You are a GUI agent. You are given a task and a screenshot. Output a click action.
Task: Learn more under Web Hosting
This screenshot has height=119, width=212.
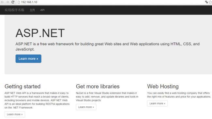(x=158, y=103)
